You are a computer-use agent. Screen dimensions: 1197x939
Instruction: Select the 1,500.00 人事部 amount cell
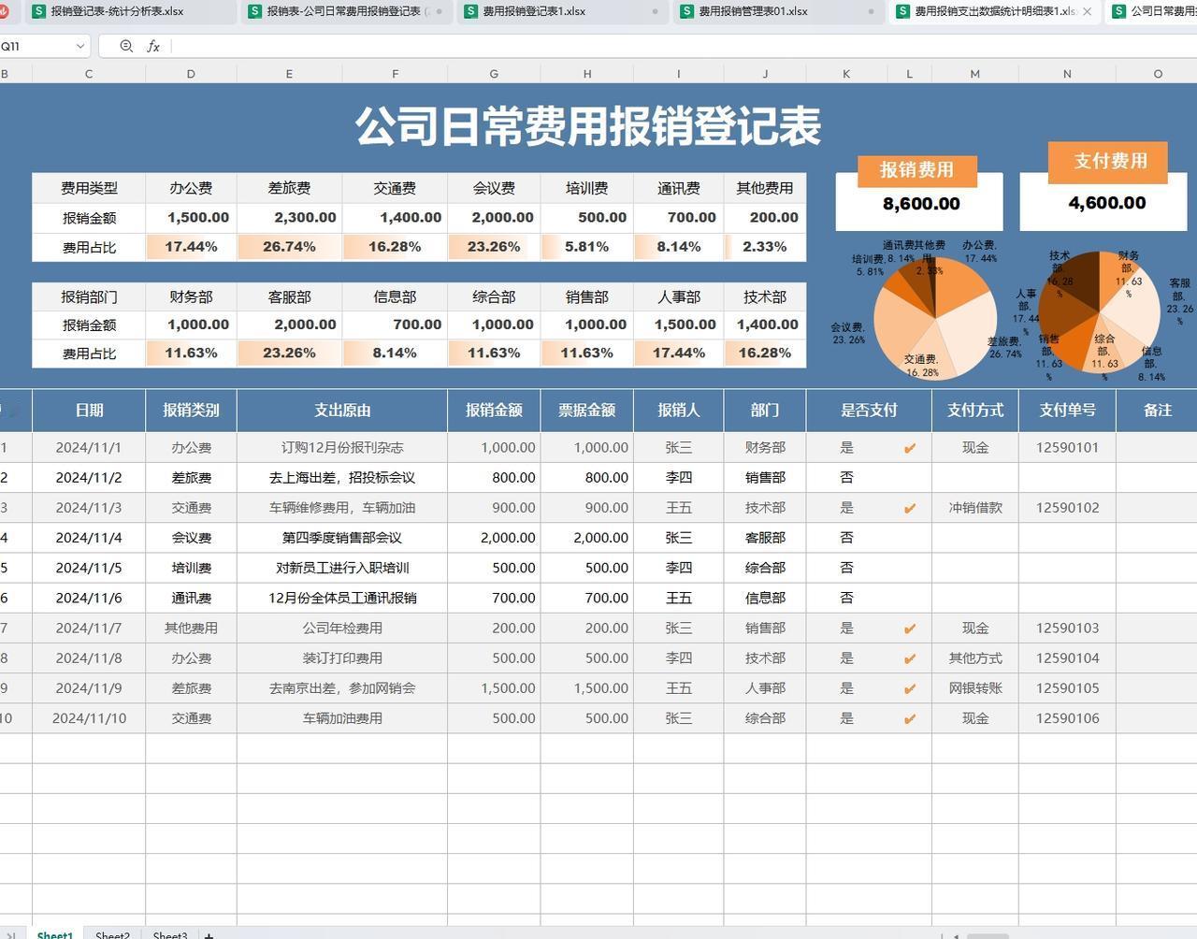click(679, 325)
